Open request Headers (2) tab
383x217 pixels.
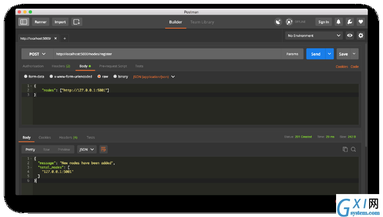(x=61, y=66)
